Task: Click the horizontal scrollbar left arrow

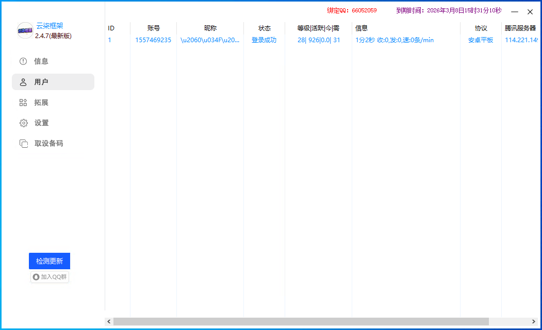Action: 109,321
